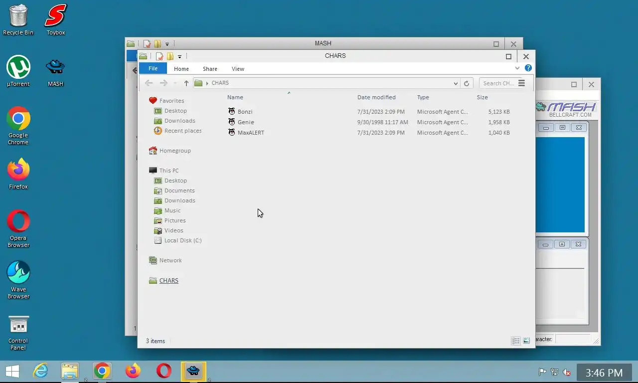Open the recent locations dropdown arrow

(175, 83)
